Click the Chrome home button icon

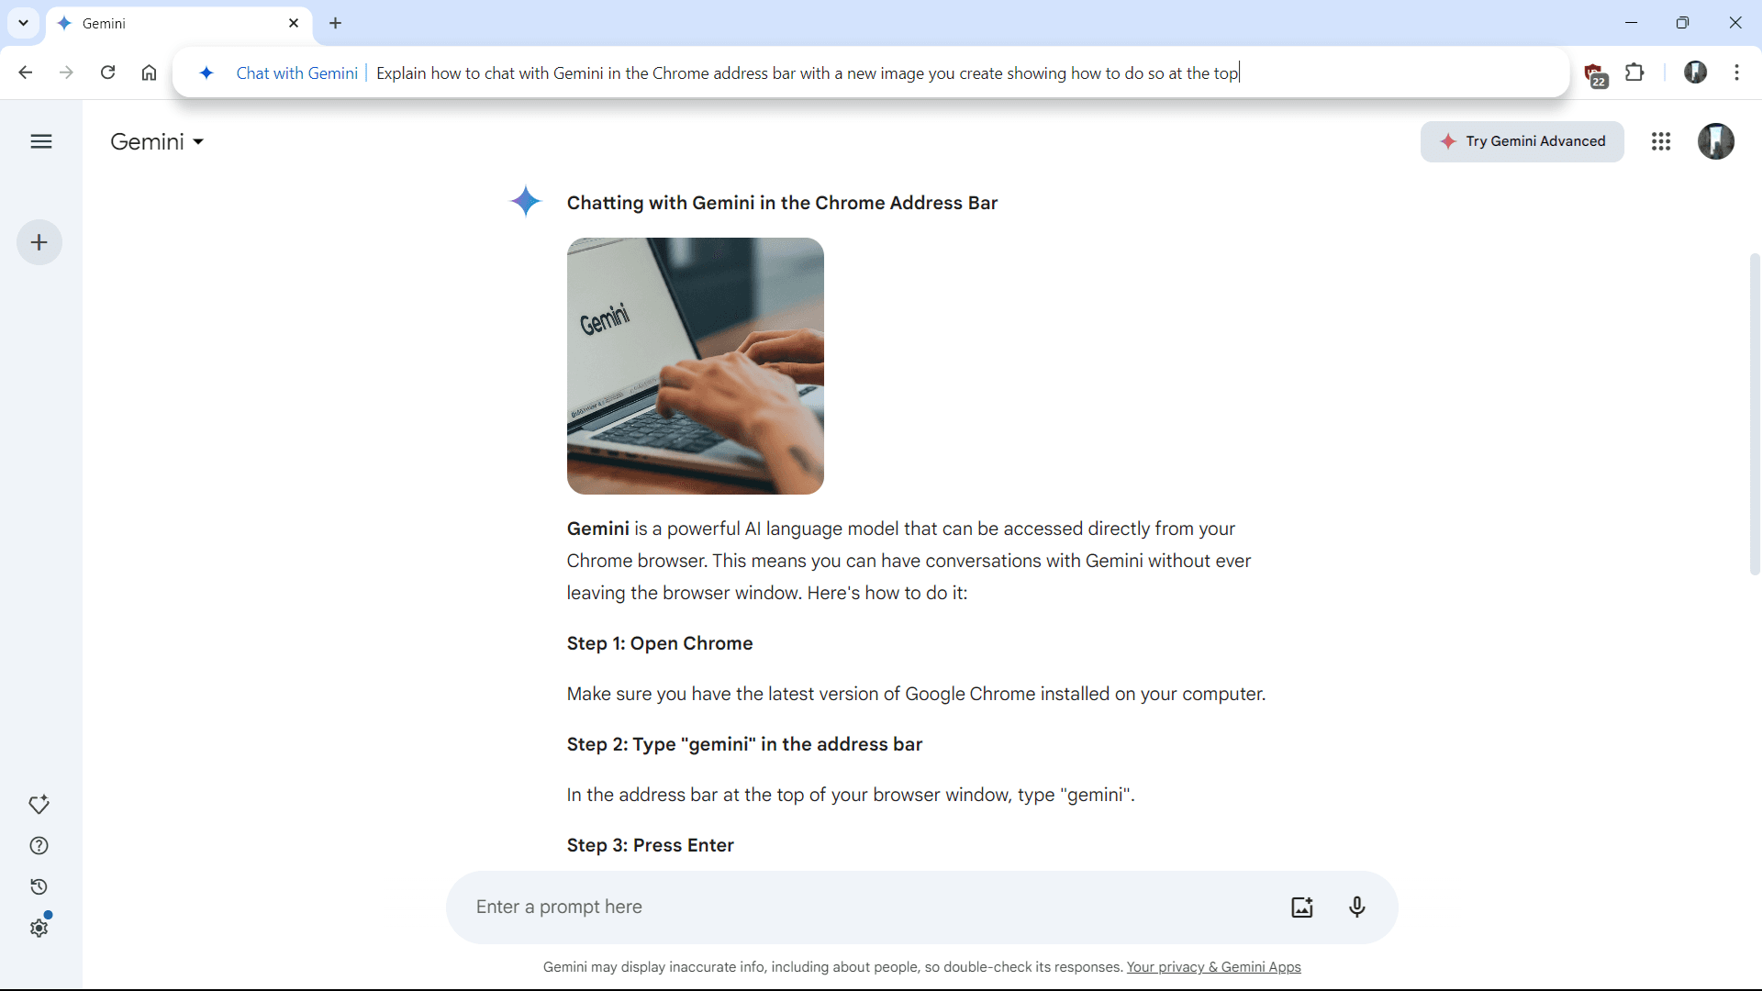[149, 72]
